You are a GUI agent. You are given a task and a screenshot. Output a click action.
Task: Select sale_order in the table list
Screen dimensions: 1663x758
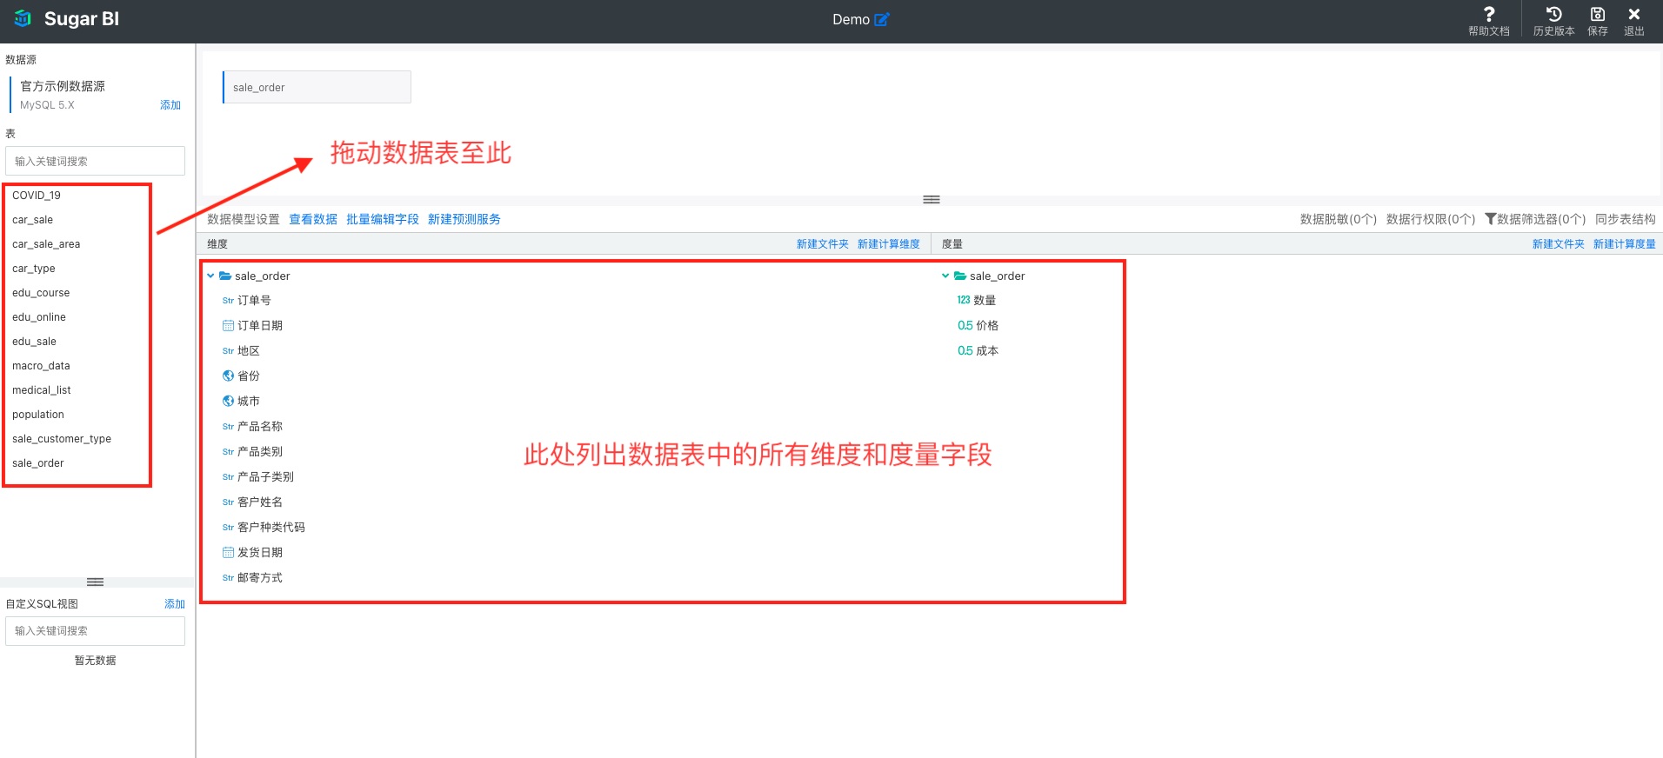click(x=38, y=463)
